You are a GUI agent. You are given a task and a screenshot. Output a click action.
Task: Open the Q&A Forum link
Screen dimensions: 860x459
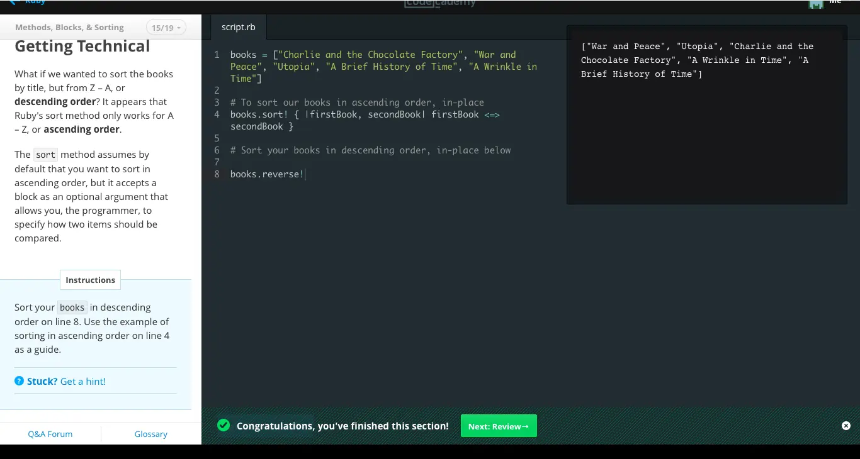50,434
